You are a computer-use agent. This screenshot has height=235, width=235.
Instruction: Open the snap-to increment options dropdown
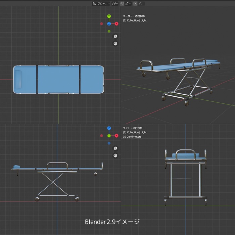click(128, 4)
